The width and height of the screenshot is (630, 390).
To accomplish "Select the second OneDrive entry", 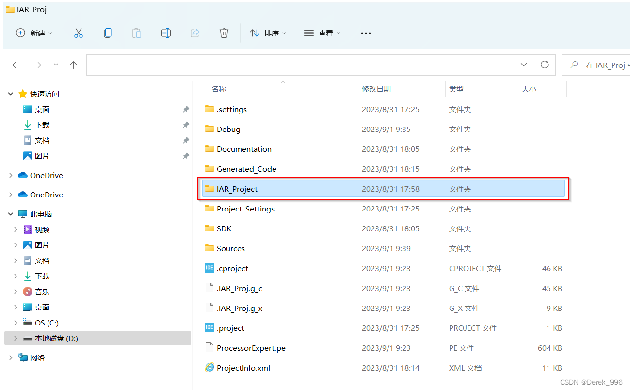I will 47,195.
